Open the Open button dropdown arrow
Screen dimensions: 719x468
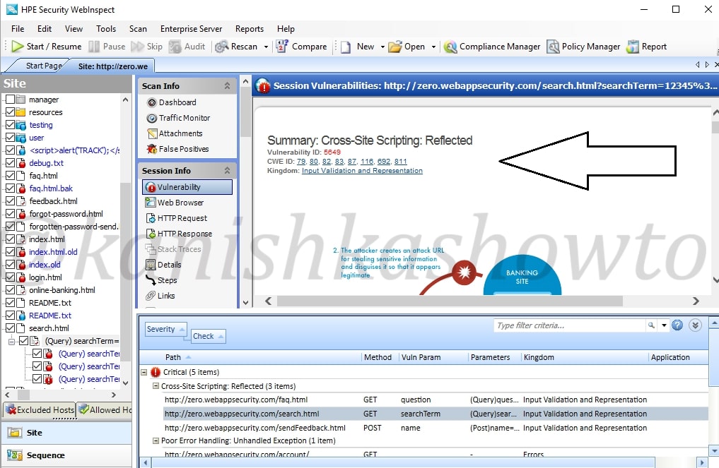click(433, 47)
